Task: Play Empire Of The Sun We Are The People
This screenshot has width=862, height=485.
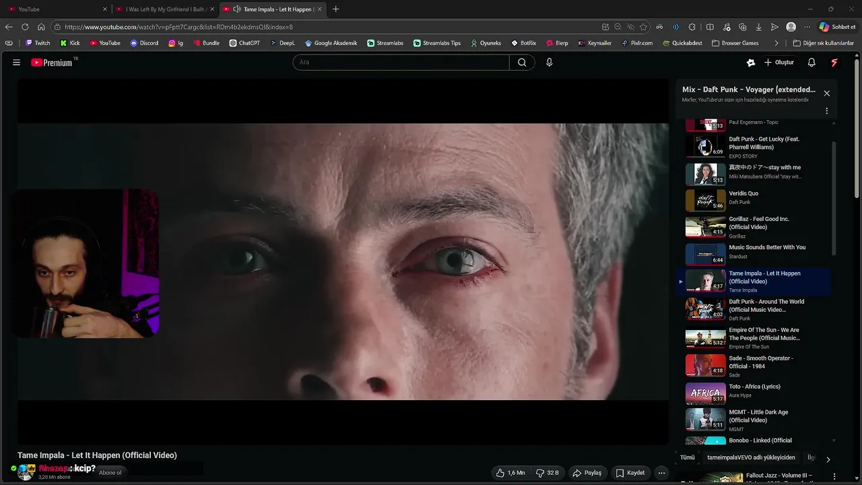Action: (x=753, y=337)
